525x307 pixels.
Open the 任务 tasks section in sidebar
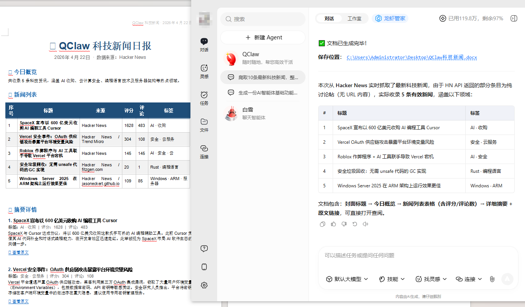[204, 98]
